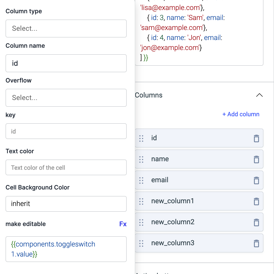Screen dimensions: 274x274
Task: Click the Text color input field
Action: coord(66,167)
